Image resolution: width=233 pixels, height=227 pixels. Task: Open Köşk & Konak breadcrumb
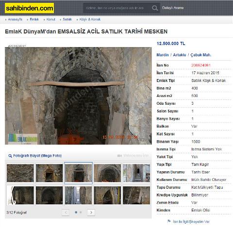point(90,19)
